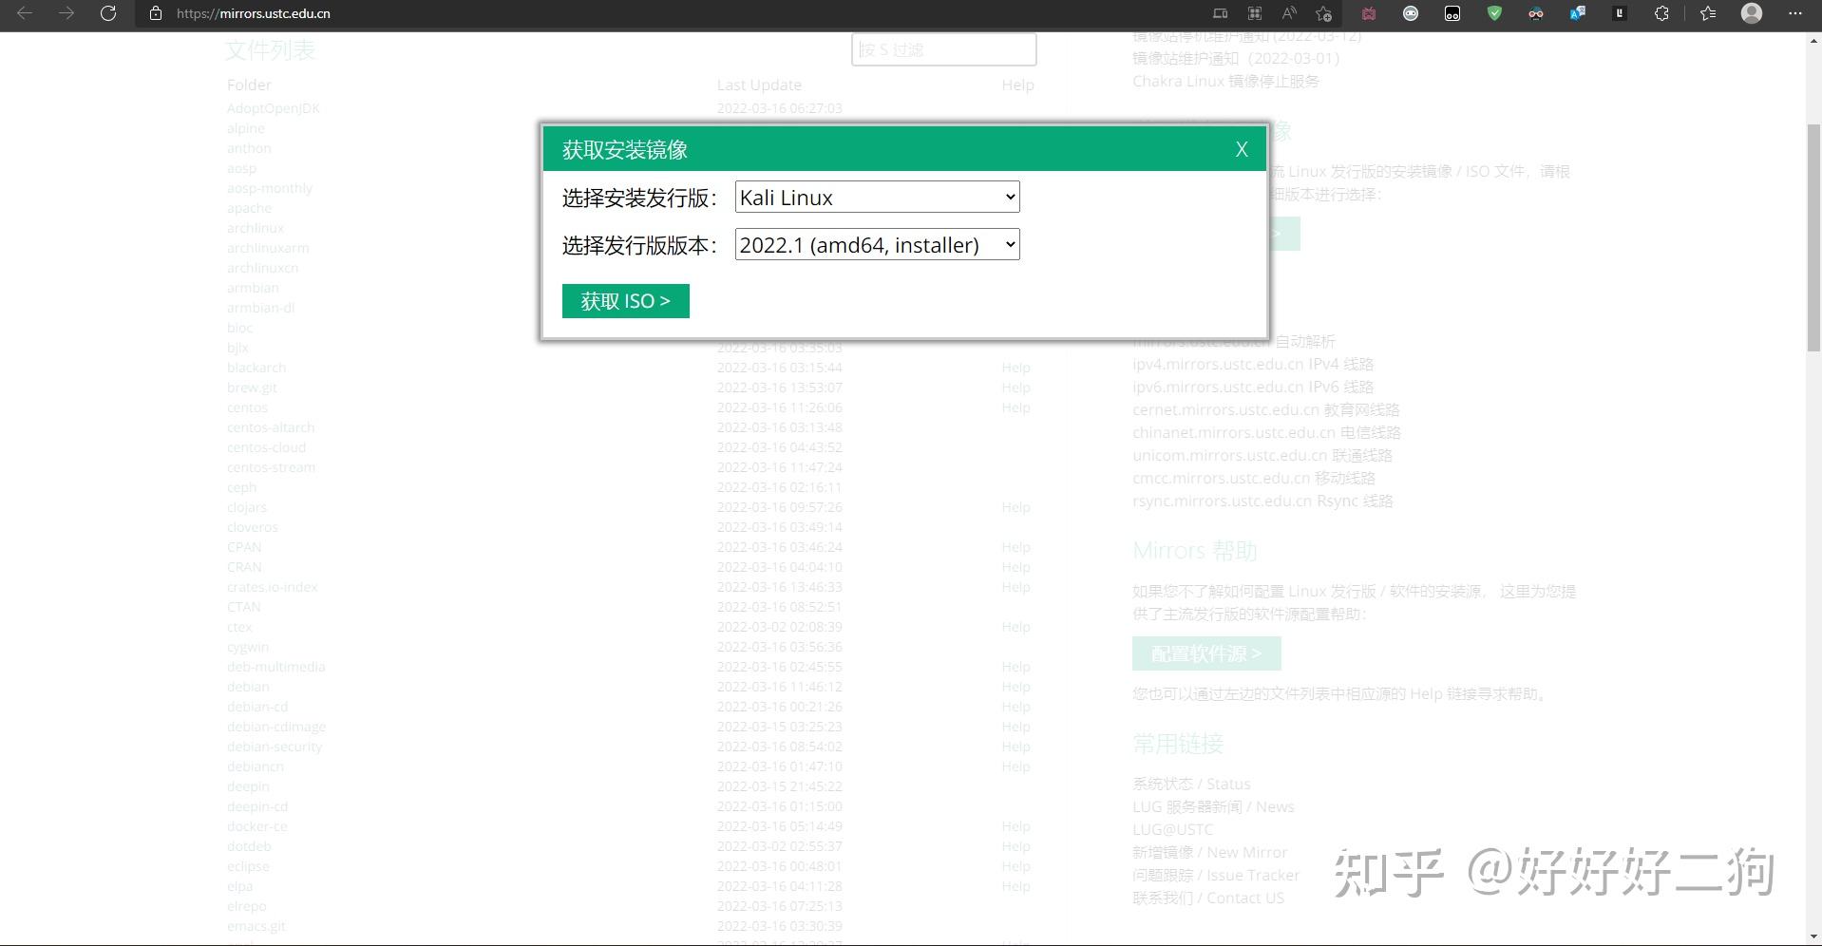This screenshot has height=946, width=1822.
Task: Open the centos folder link
Action: tap(247, 407)
